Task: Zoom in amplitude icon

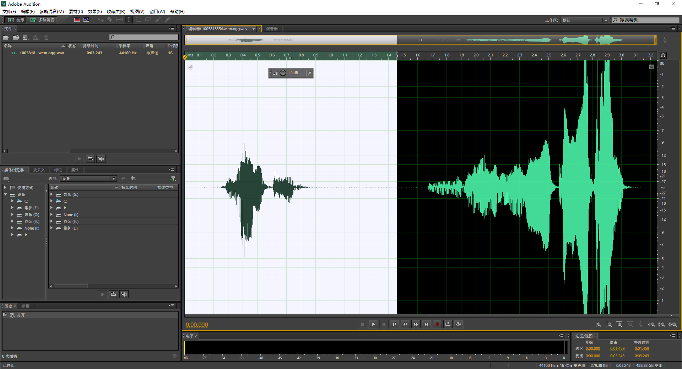Action: click(x=599, y=324)
